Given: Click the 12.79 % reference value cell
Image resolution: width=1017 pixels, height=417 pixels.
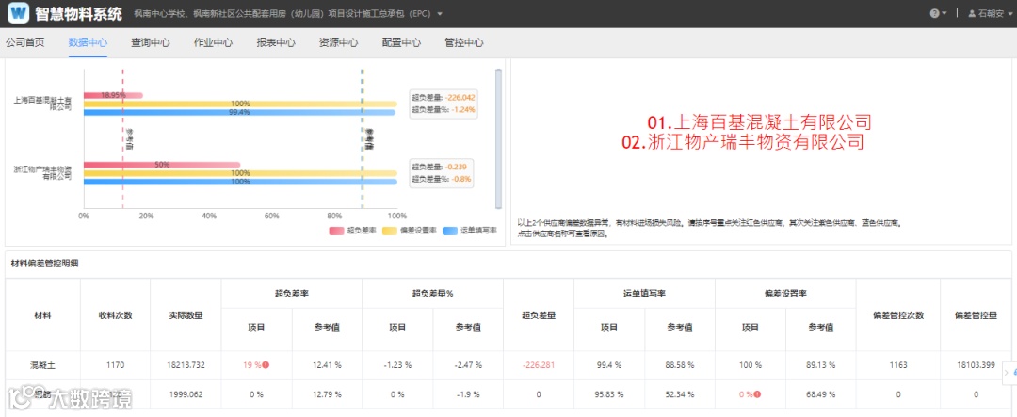Looking at the screenshot, I should (326, 393).
